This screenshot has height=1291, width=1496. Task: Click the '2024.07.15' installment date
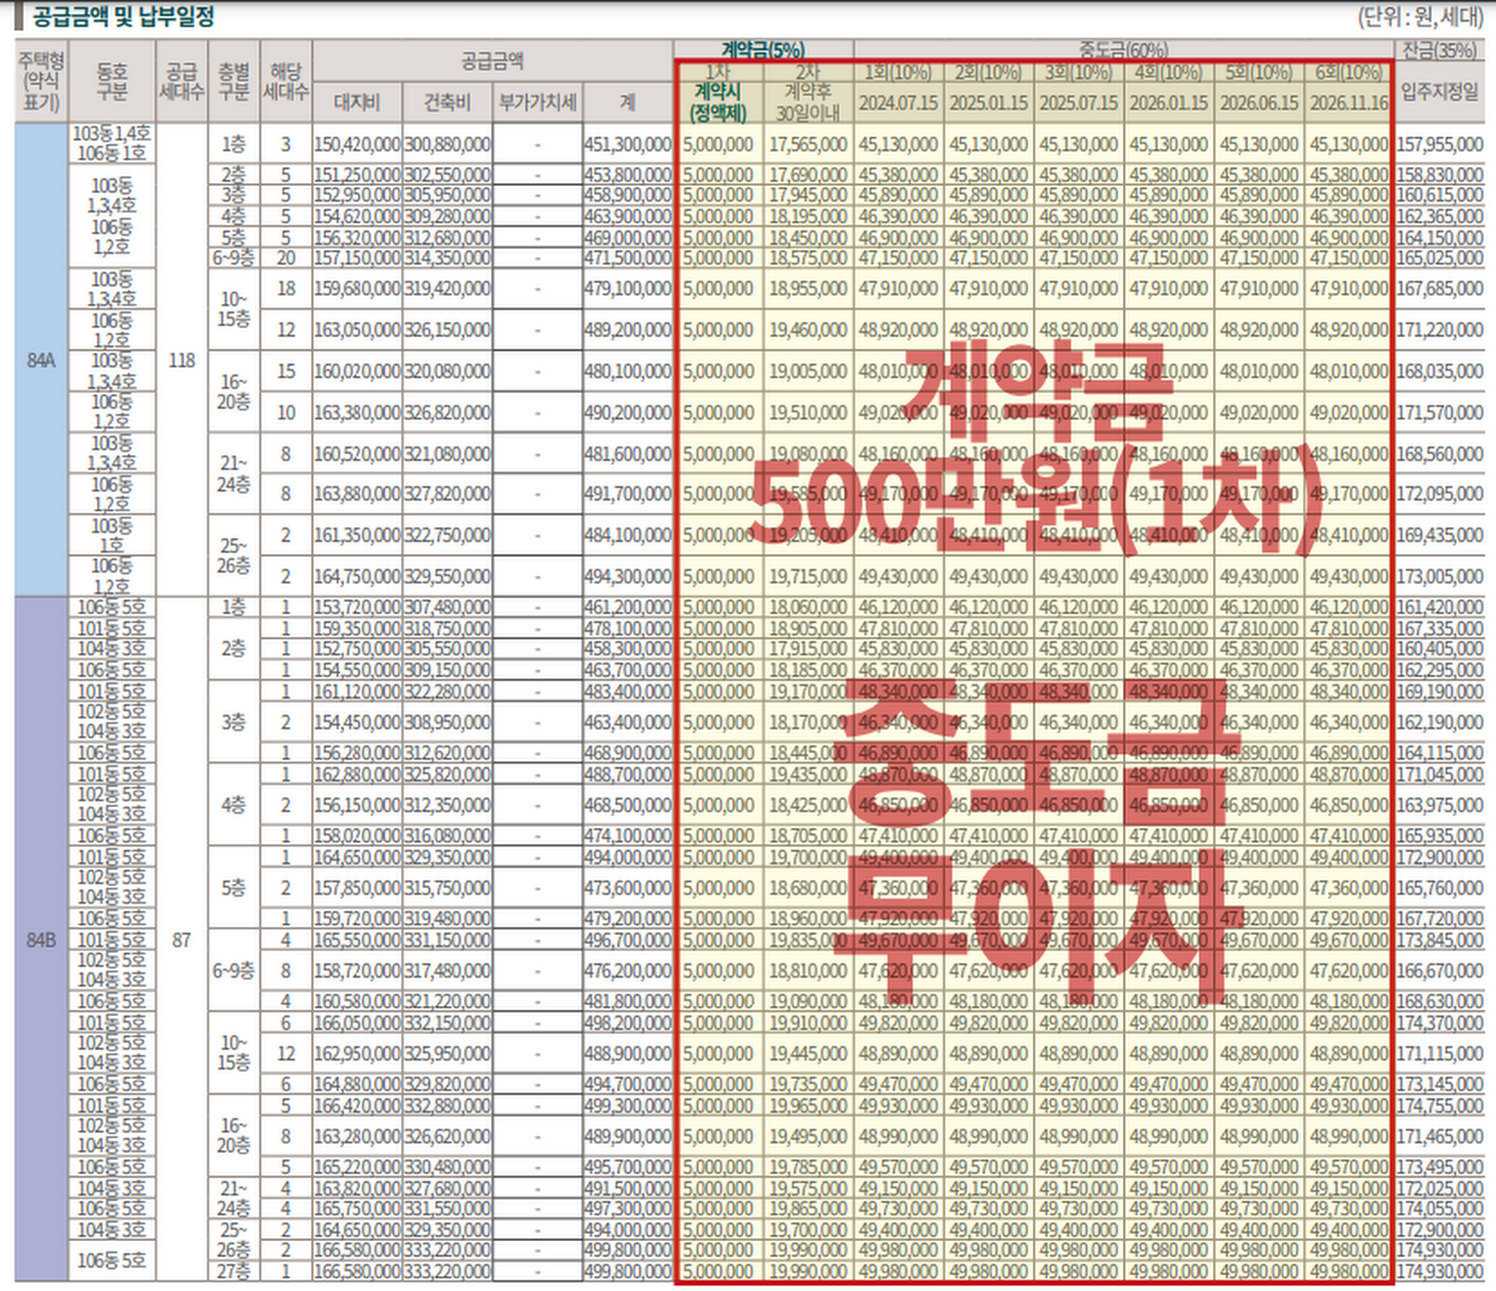[x=898, y=103]
